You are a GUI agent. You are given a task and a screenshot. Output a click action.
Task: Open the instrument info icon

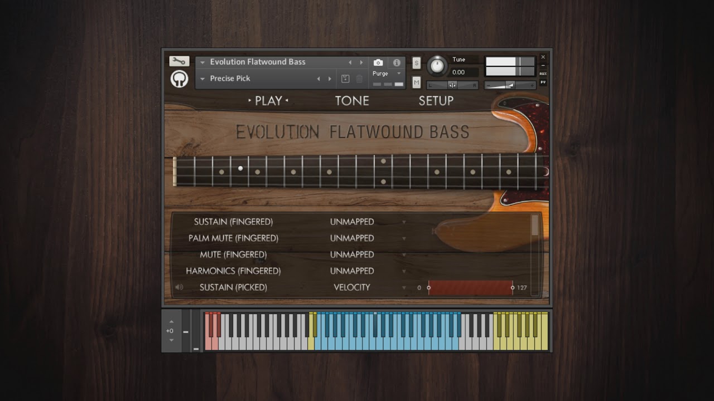(397, 62)
